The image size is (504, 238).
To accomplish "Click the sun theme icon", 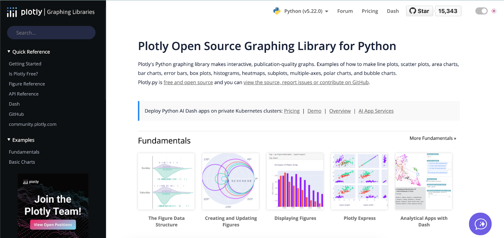I will click(494, 11).
